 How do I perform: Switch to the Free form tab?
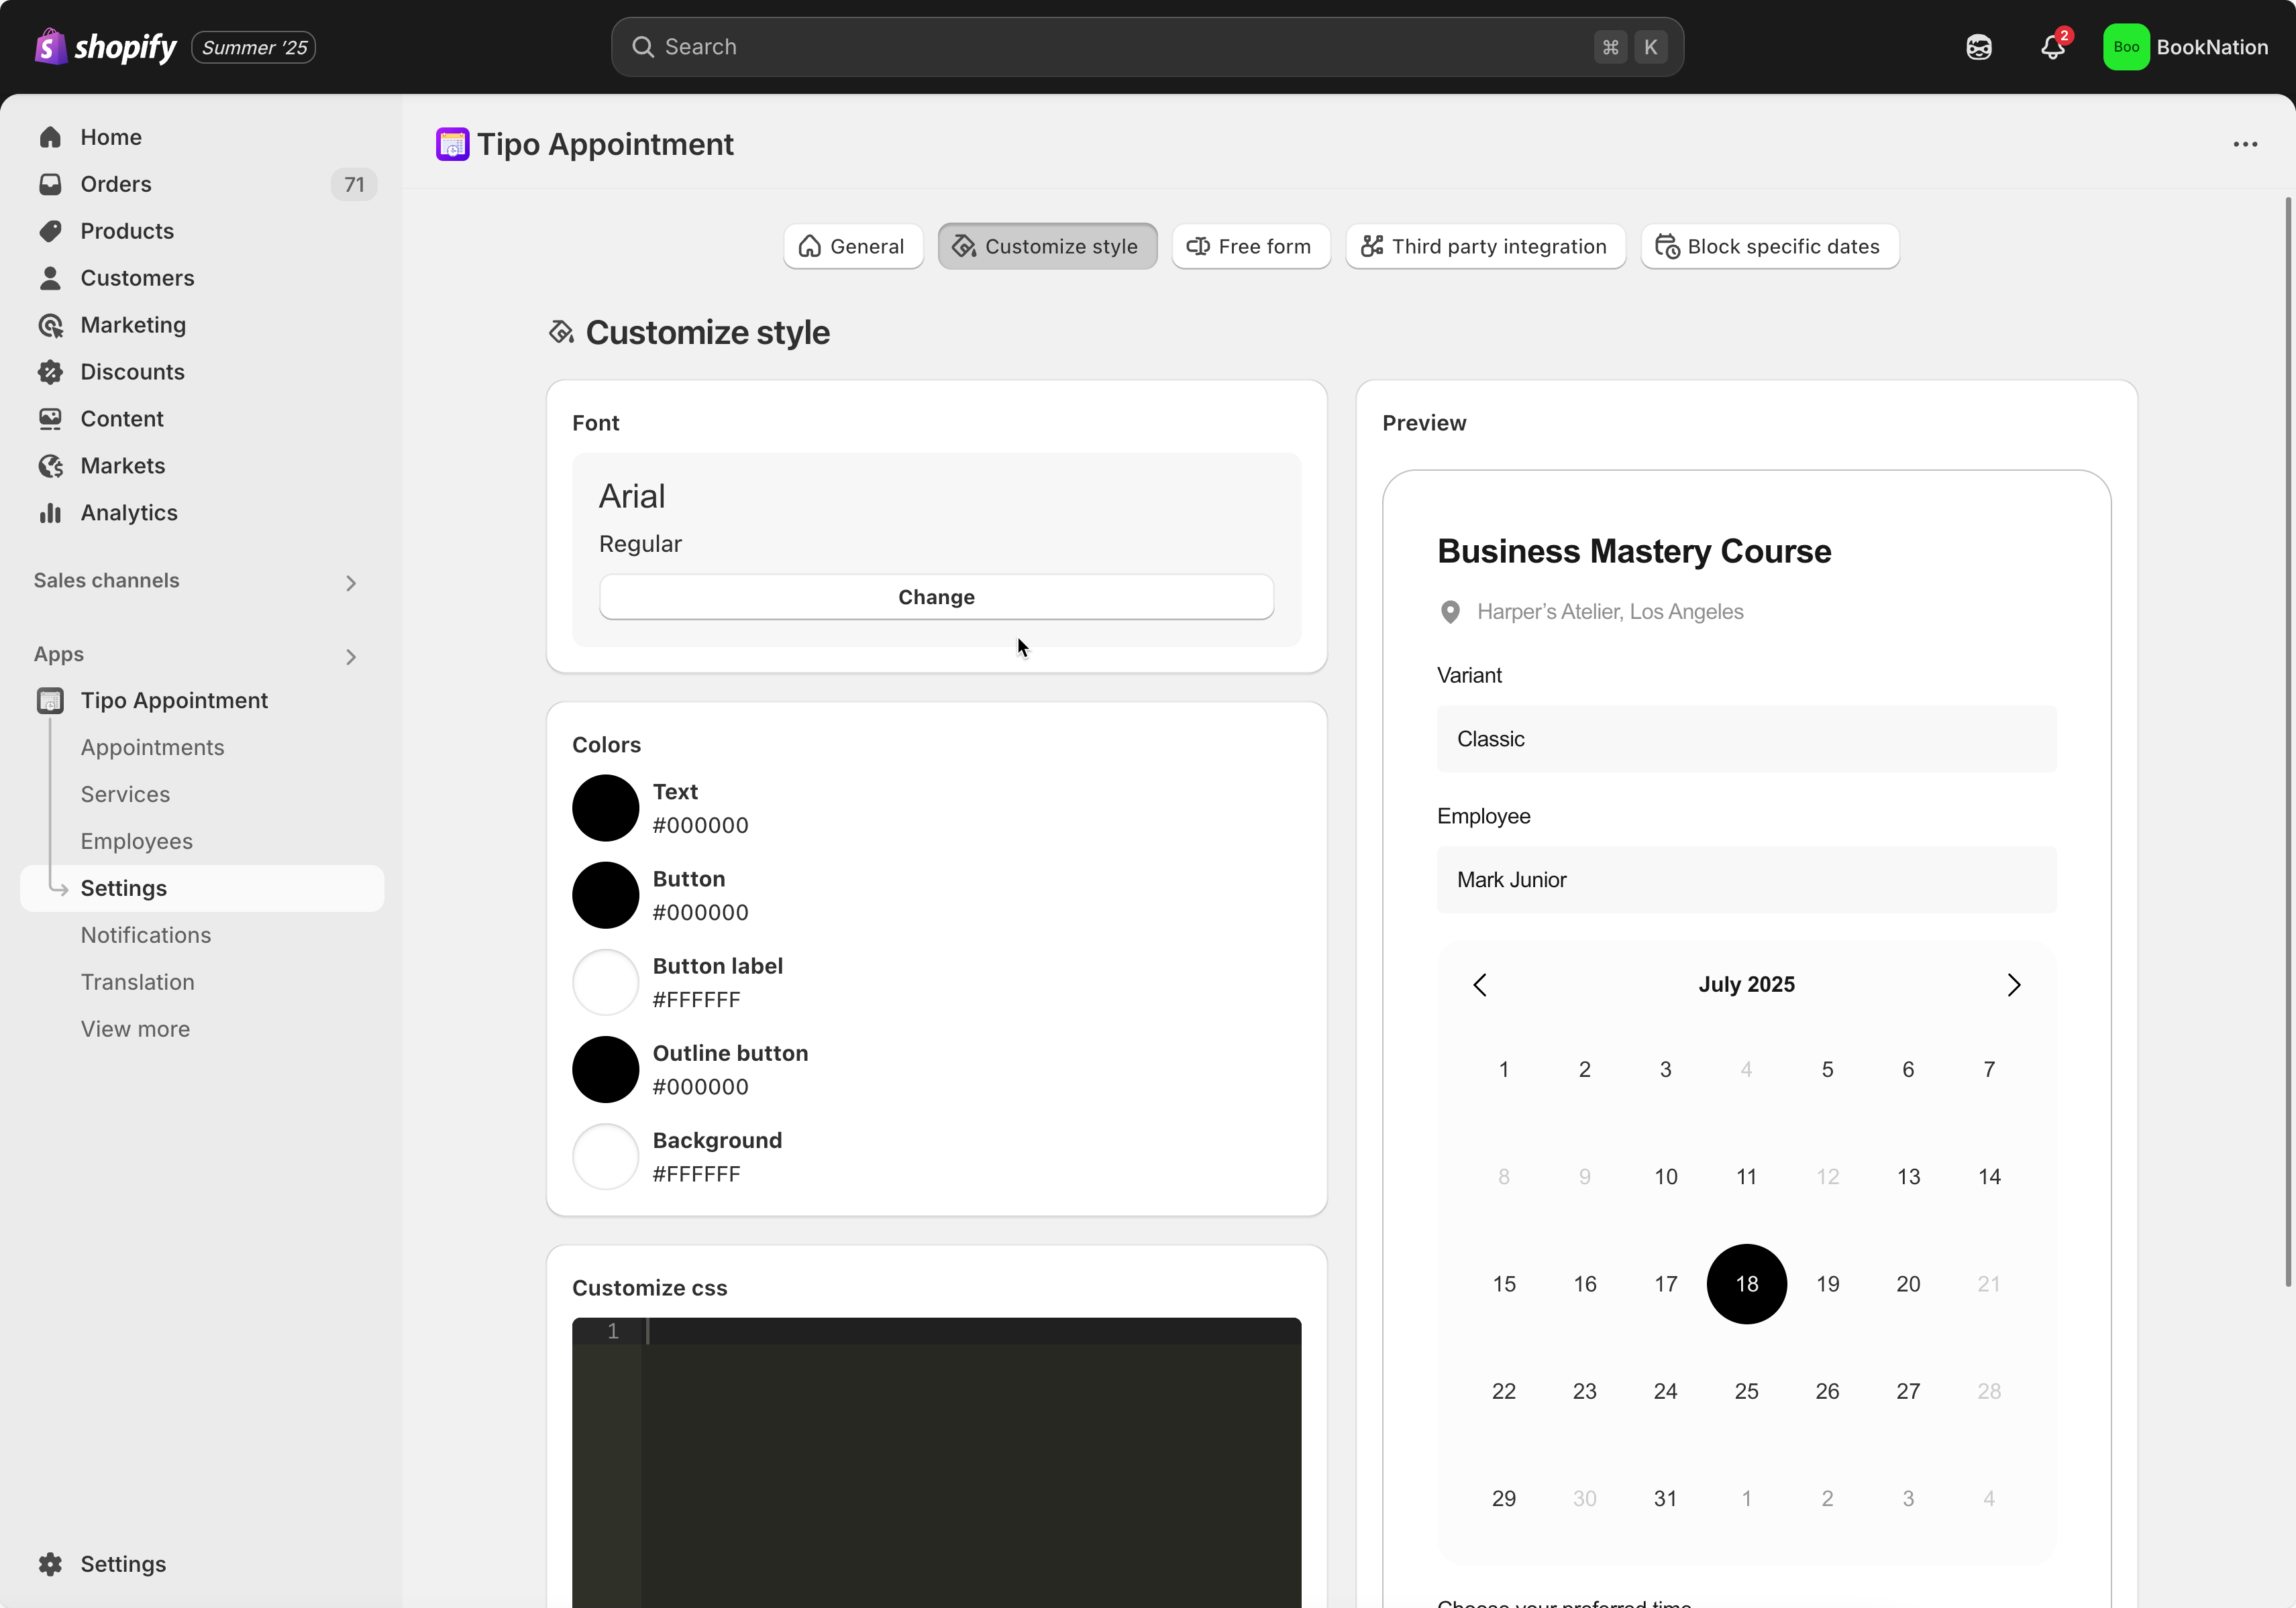1250,246
